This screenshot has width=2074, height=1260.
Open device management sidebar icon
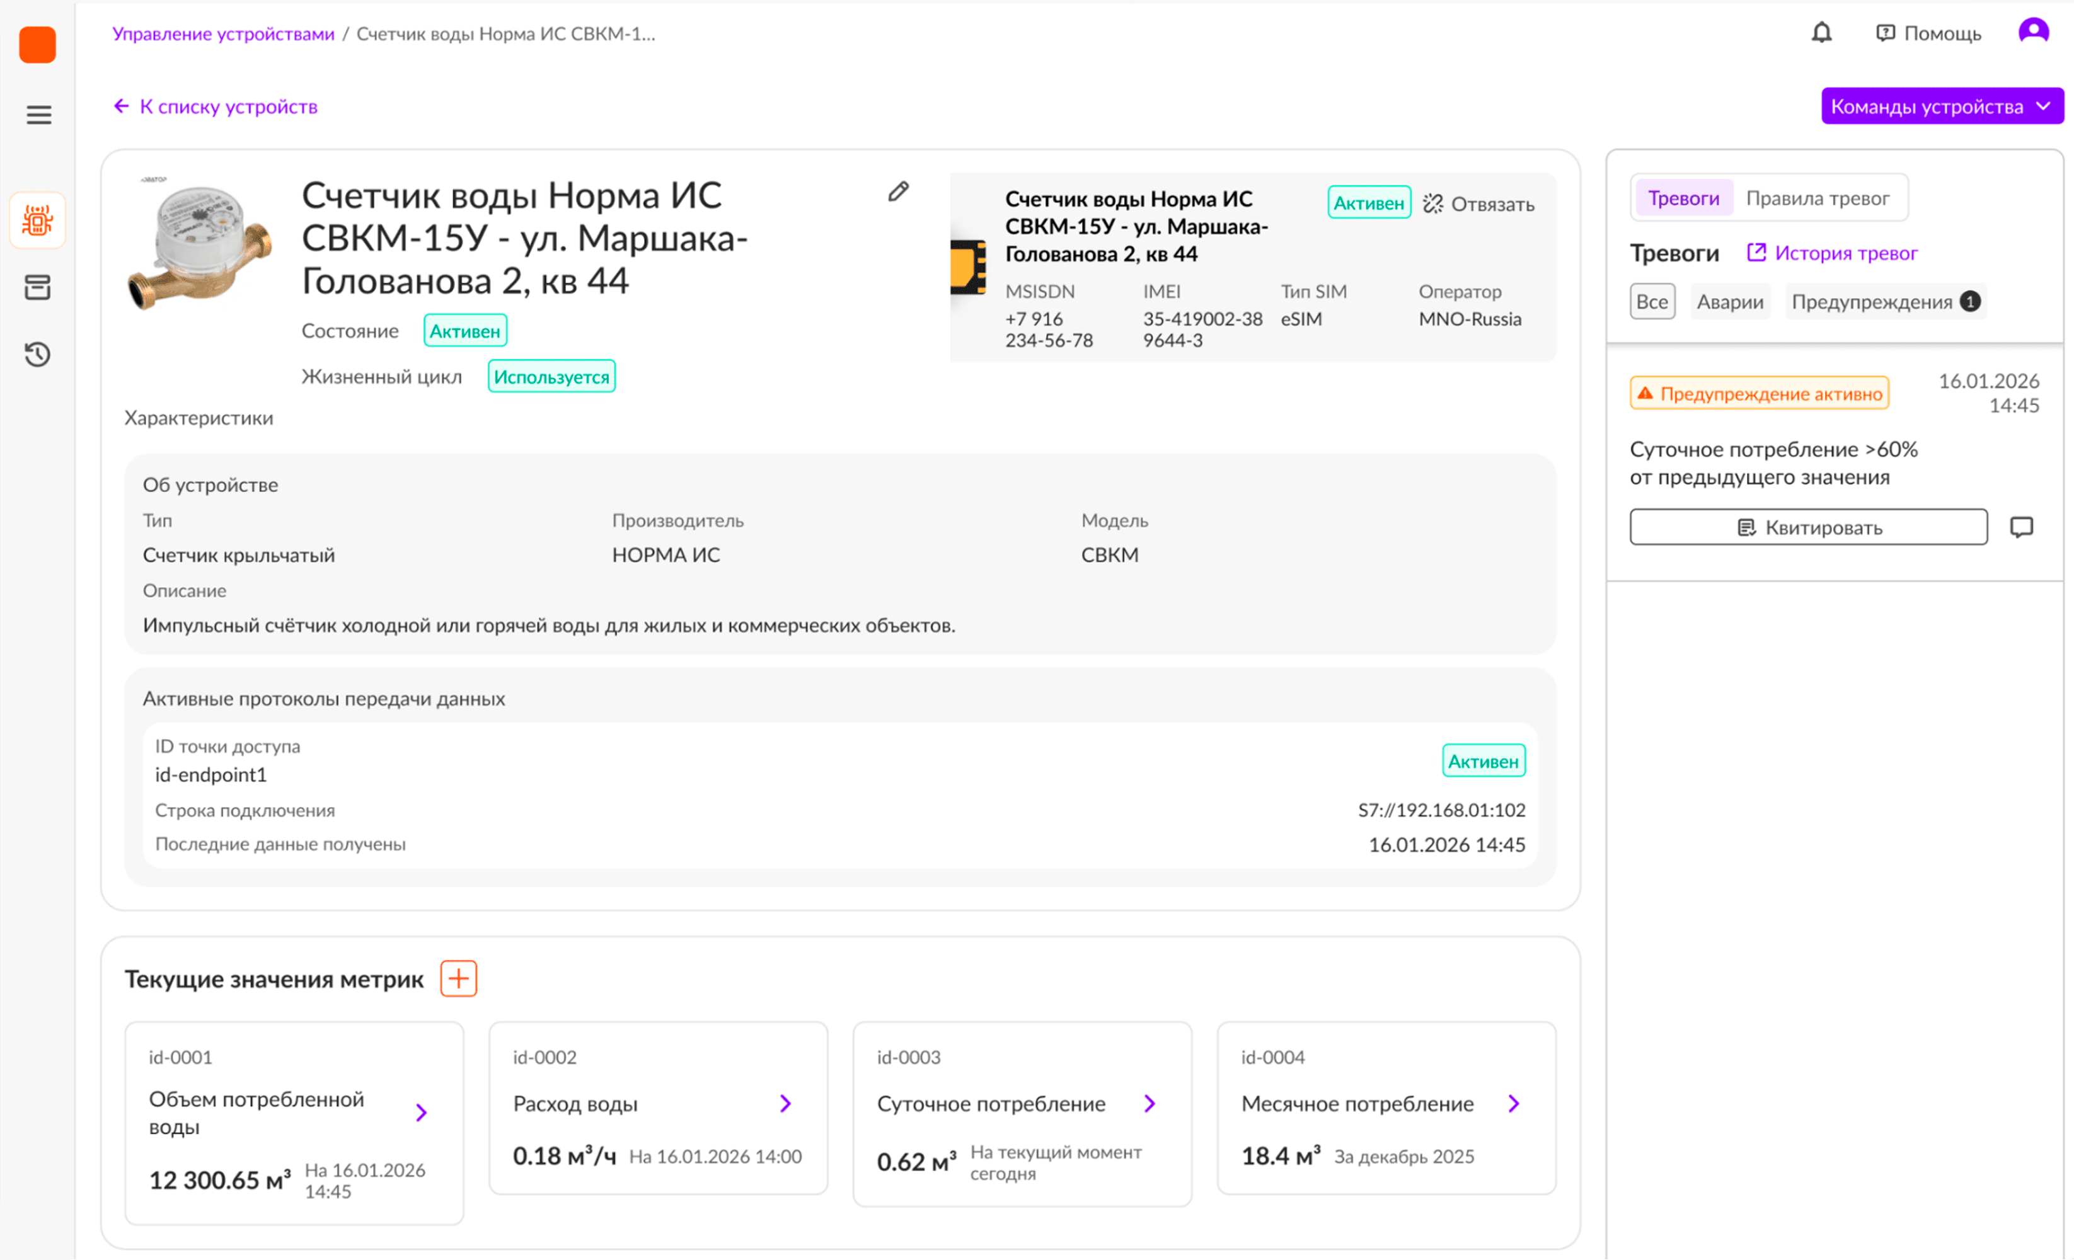coord(38,220)
